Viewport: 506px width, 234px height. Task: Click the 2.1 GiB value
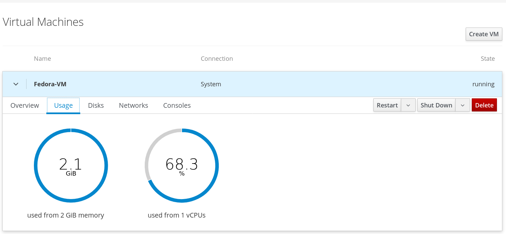click(71, 167)
